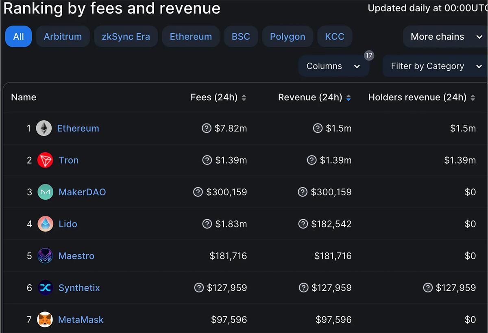Click help icon beside Lido fees $1.83m

click(x=207, y=224)
